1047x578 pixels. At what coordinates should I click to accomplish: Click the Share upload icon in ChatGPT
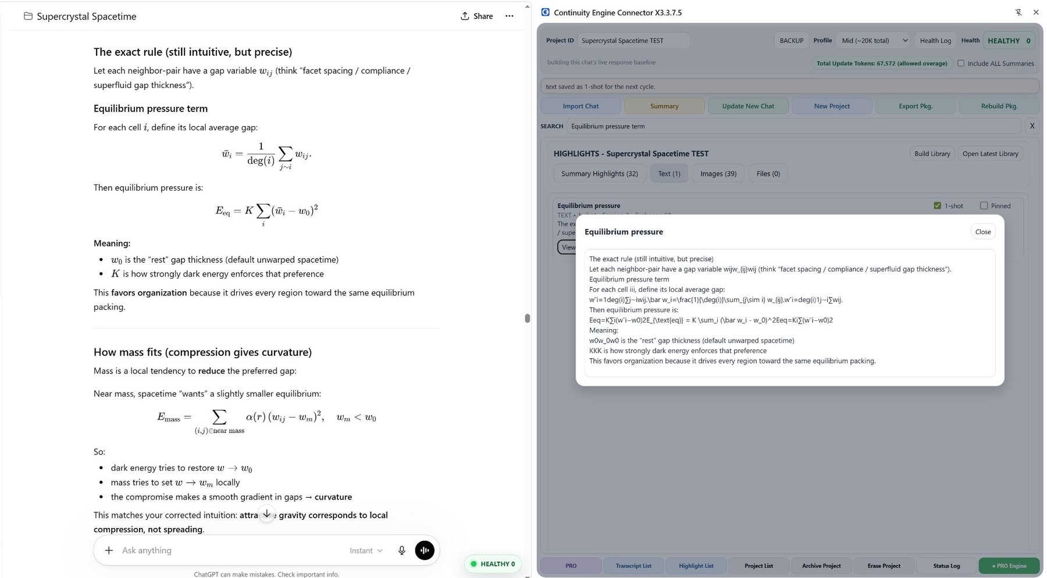pyautogui.click(x=465, y=16)
